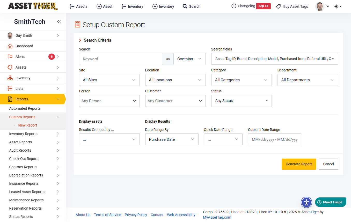Open the Any Status dropdown
The image size is (351, 222).
tap(241, 101)
